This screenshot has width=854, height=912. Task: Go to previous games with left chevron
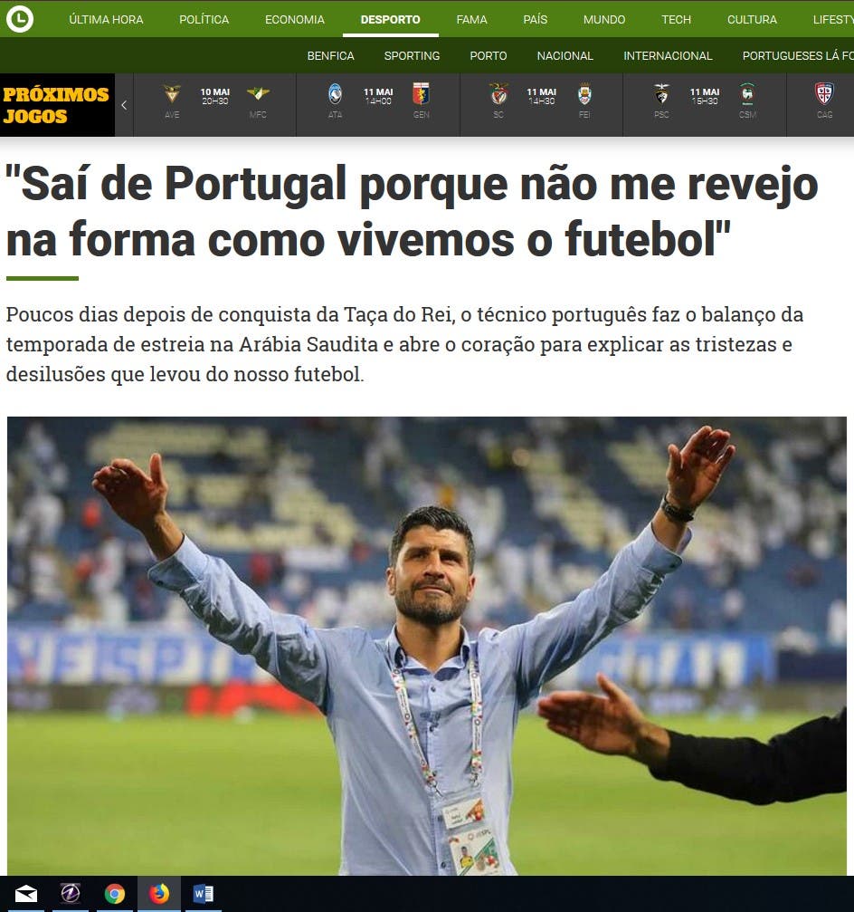point(124,105)
